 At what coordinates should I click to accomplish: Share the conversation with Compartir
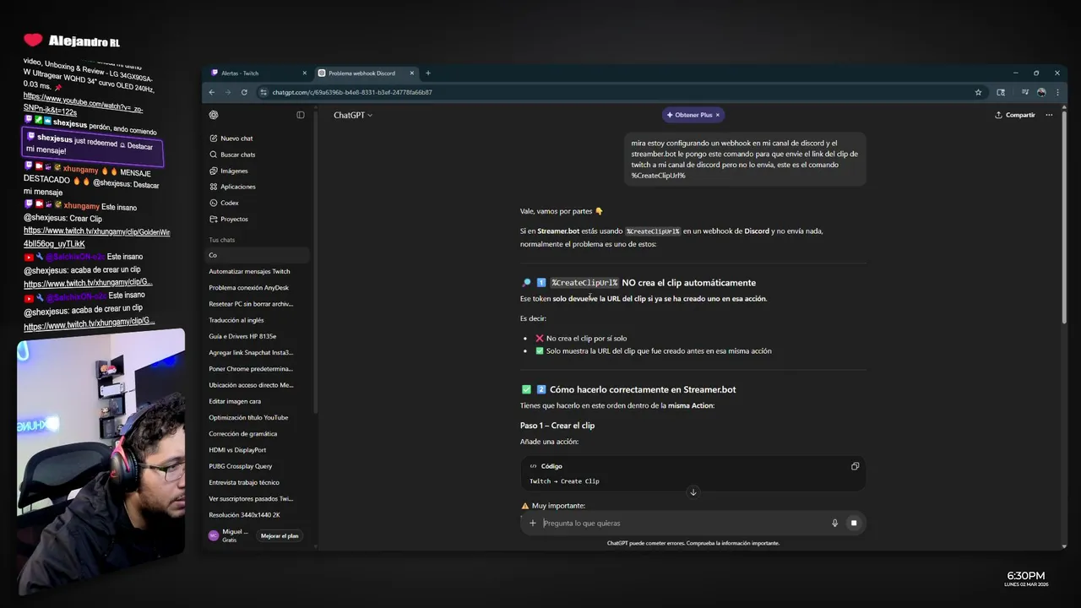(1015, 115)
